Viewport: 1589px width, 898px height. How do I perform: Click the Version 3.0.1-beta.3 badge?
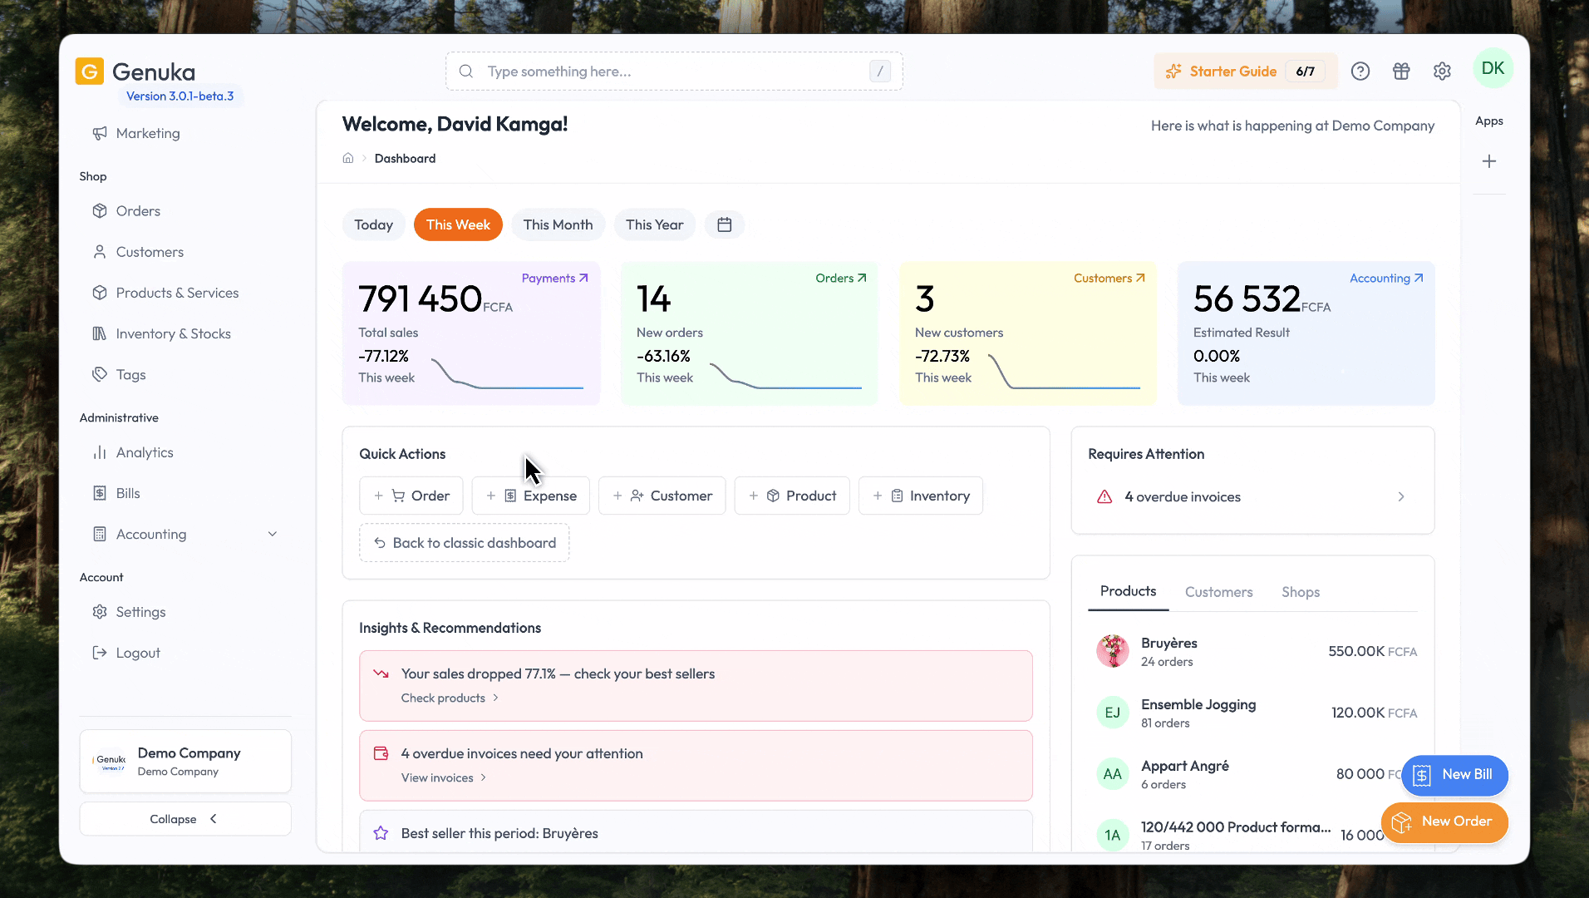pos(180,96)
